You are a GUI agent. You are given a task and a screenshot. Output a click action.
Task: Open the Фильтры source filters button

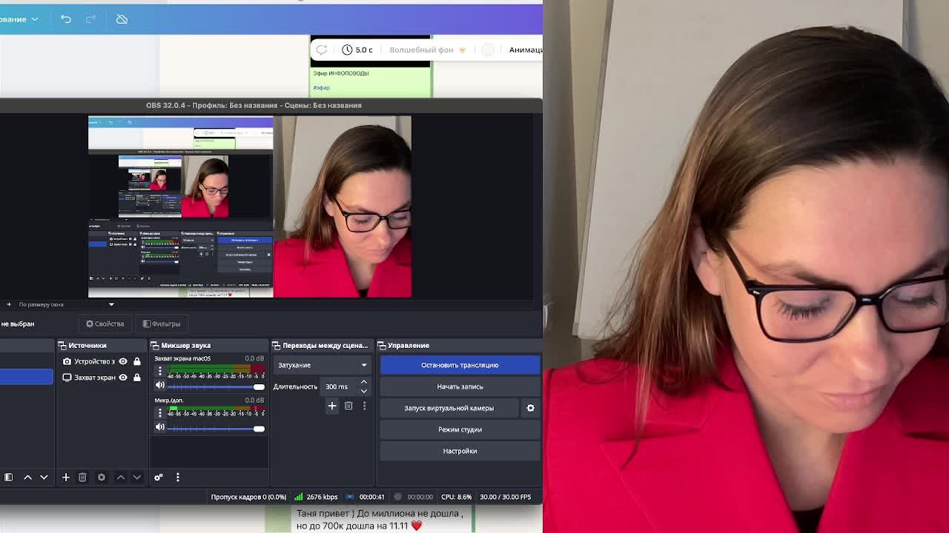162,324
